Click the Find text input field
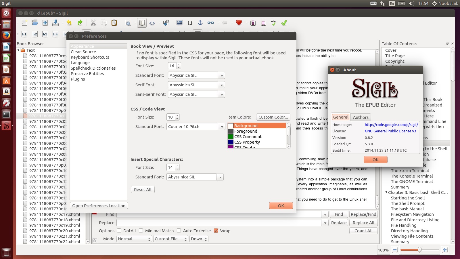 tap(219, 214)
